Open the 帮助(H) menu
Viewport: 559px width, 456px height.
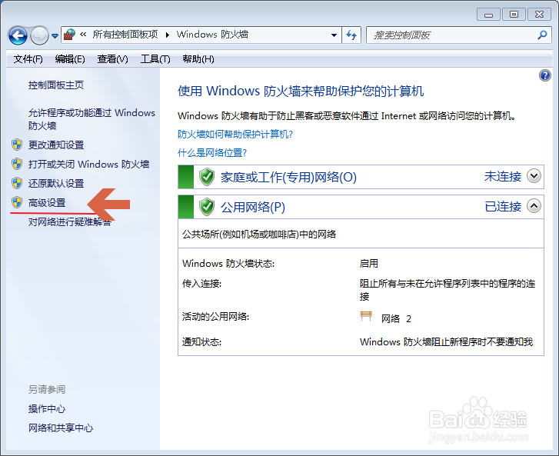[198, 59]
